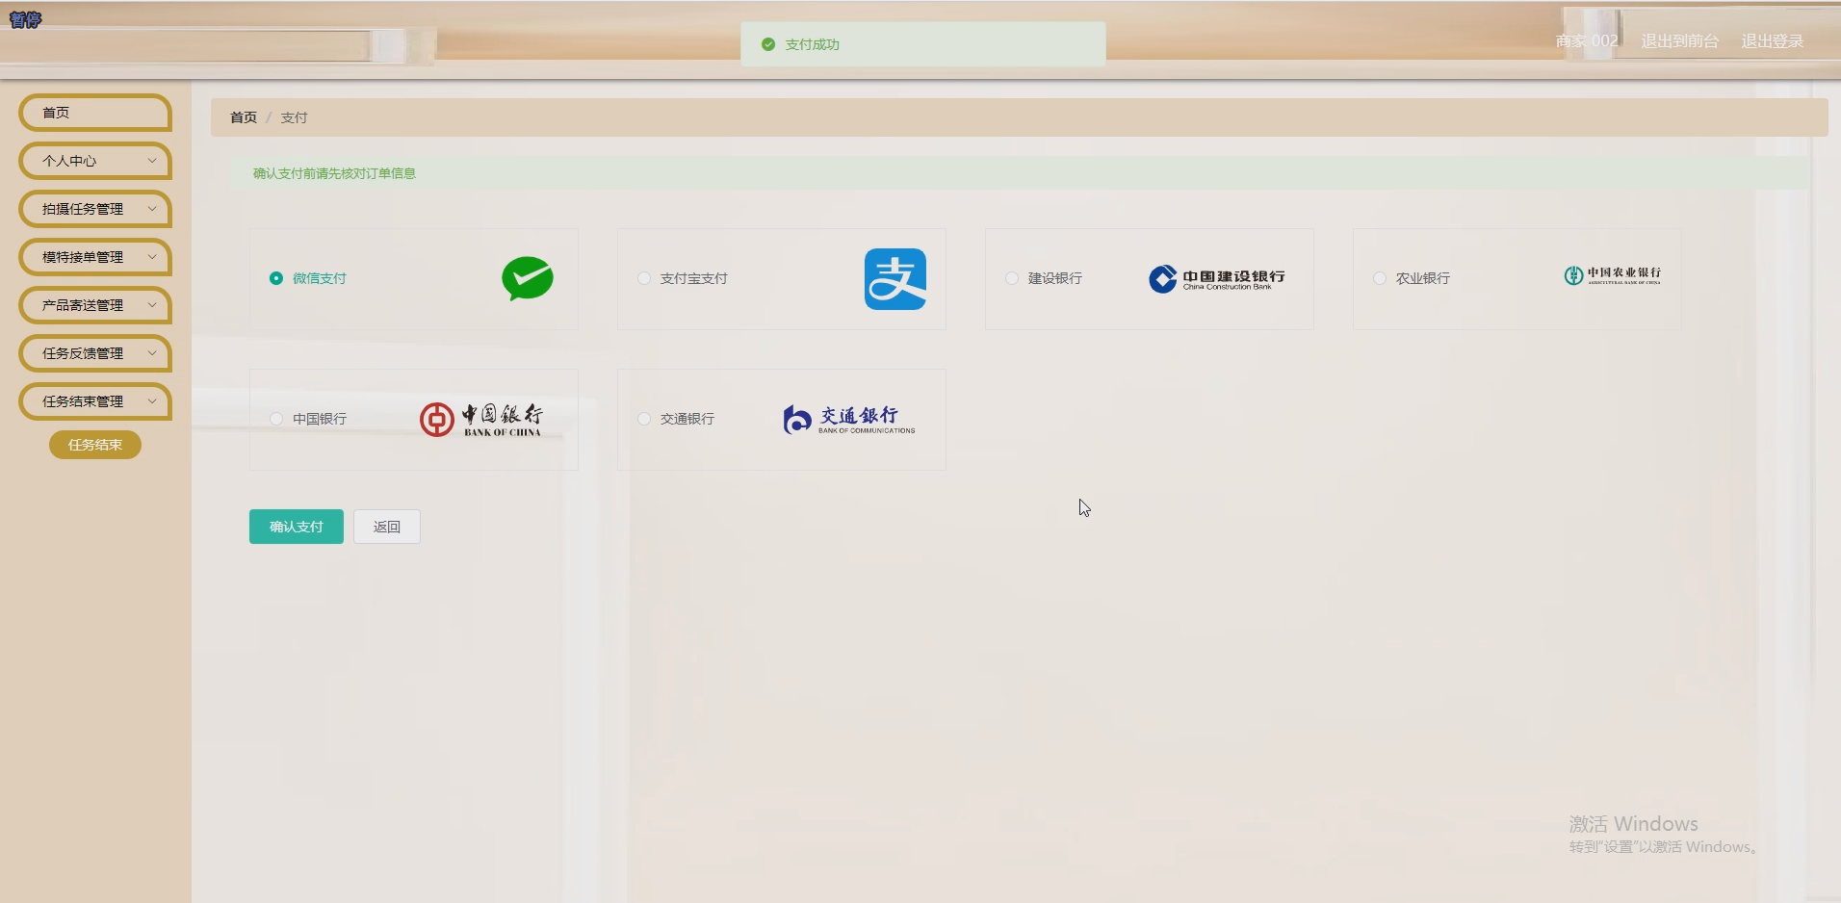
Task: Click the WeChat Pay green logo
Action: coord(528,279)
